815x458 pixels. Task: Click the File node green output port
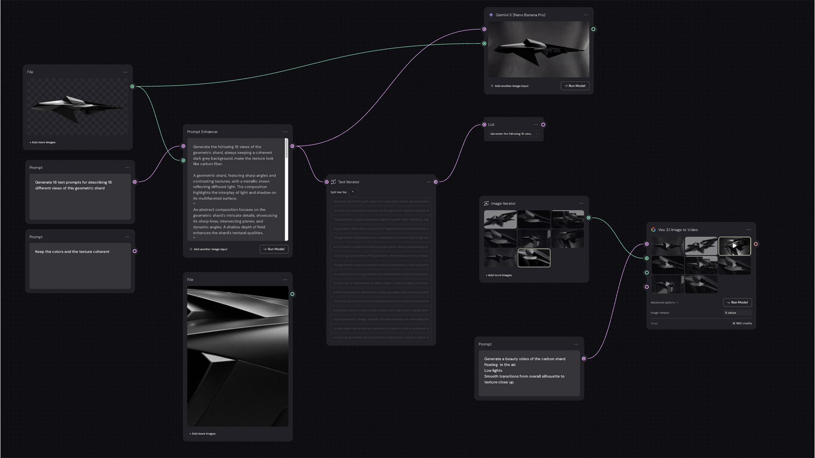[x=132, y=87]
